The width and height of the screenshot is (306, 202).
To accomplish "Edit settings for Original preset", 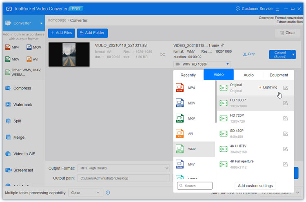I will (x=285, y=88).
